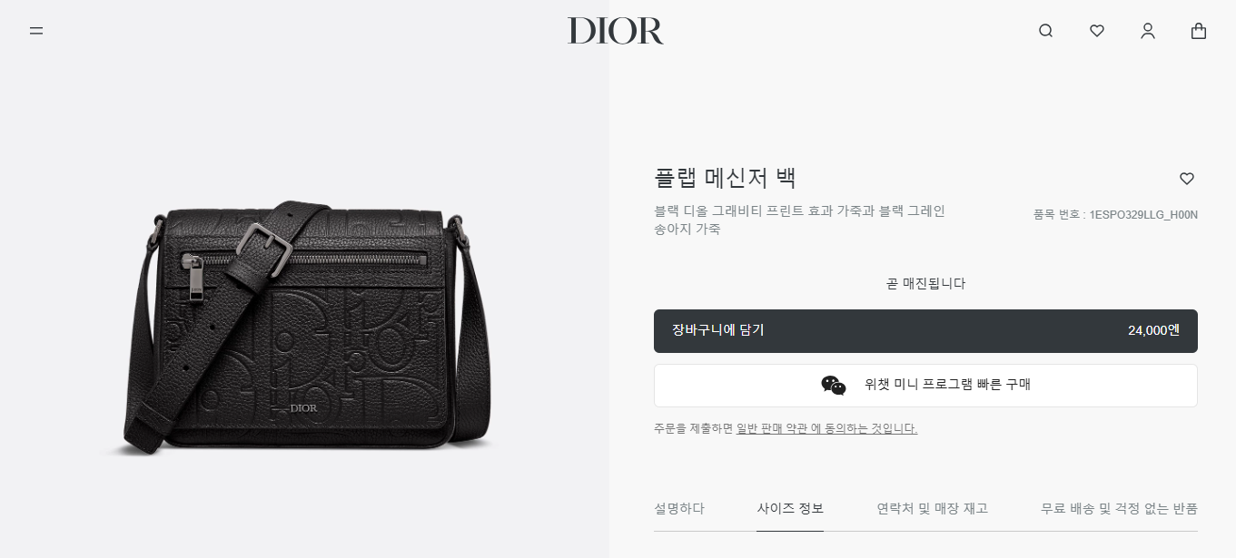The height and width of the screenshot is (558, 1236).
Task: Click the DIOR logo
Action: coord(616,31)
